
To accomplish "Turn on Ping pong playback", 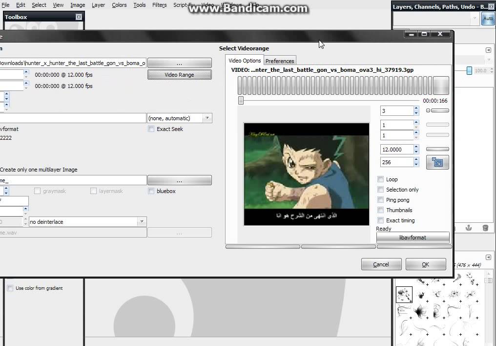I will tap(380, 200).
